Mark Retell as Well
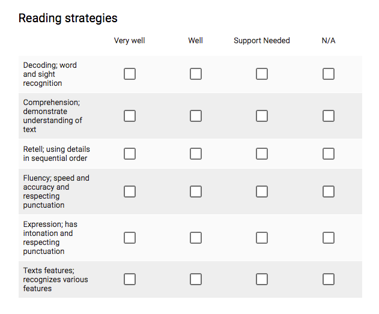Image resolution: width=379 pixels, height=314 pixels. point(196,154)
